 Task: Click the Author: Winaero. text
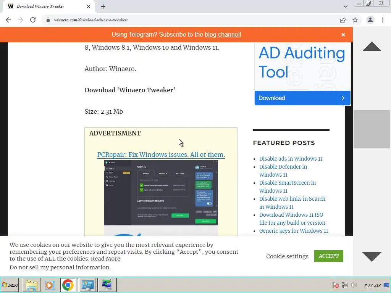(110, 69)
